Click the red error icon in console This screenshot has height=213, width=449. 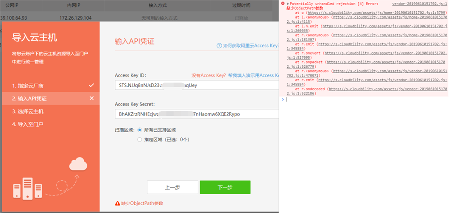[283, 4]
